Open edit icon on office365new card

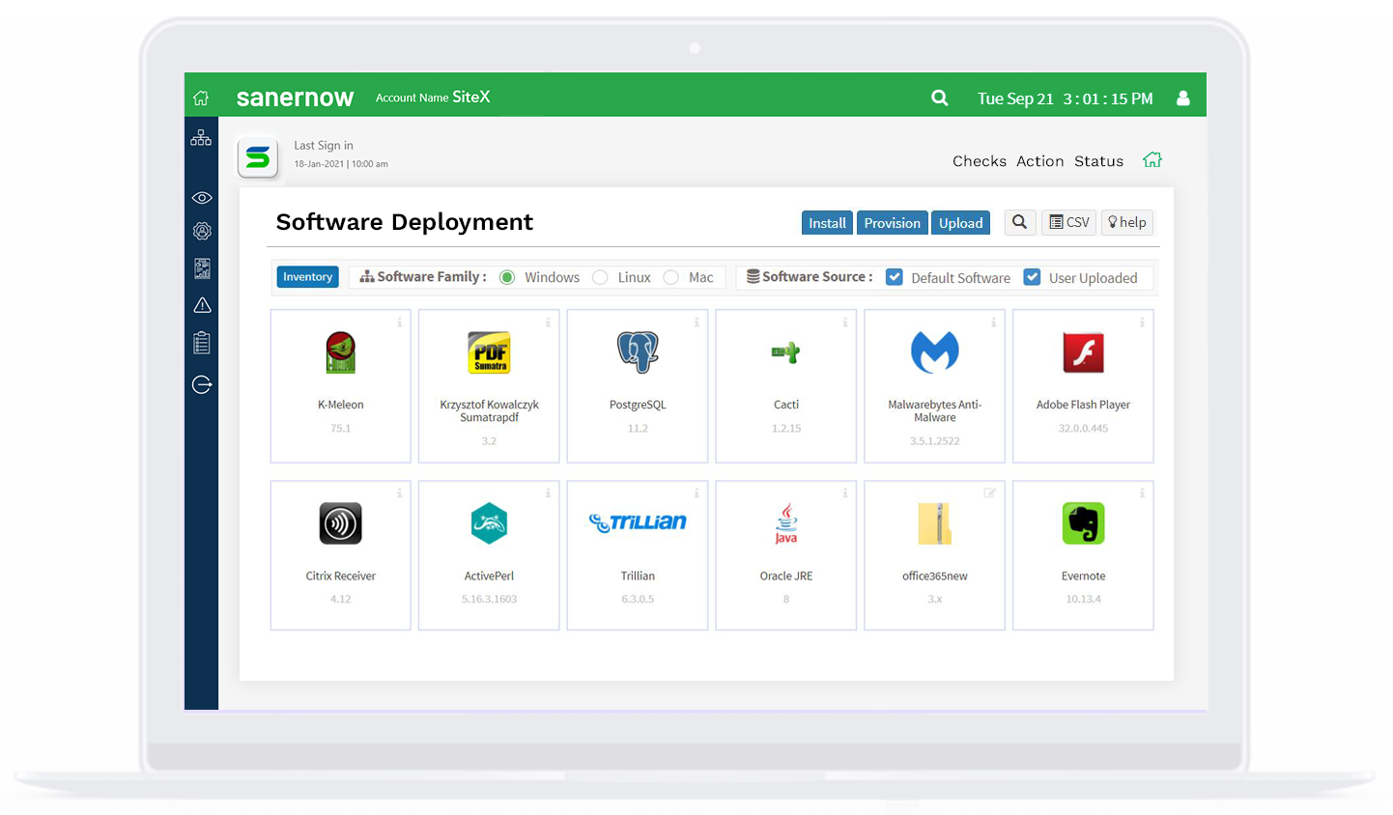990,493
